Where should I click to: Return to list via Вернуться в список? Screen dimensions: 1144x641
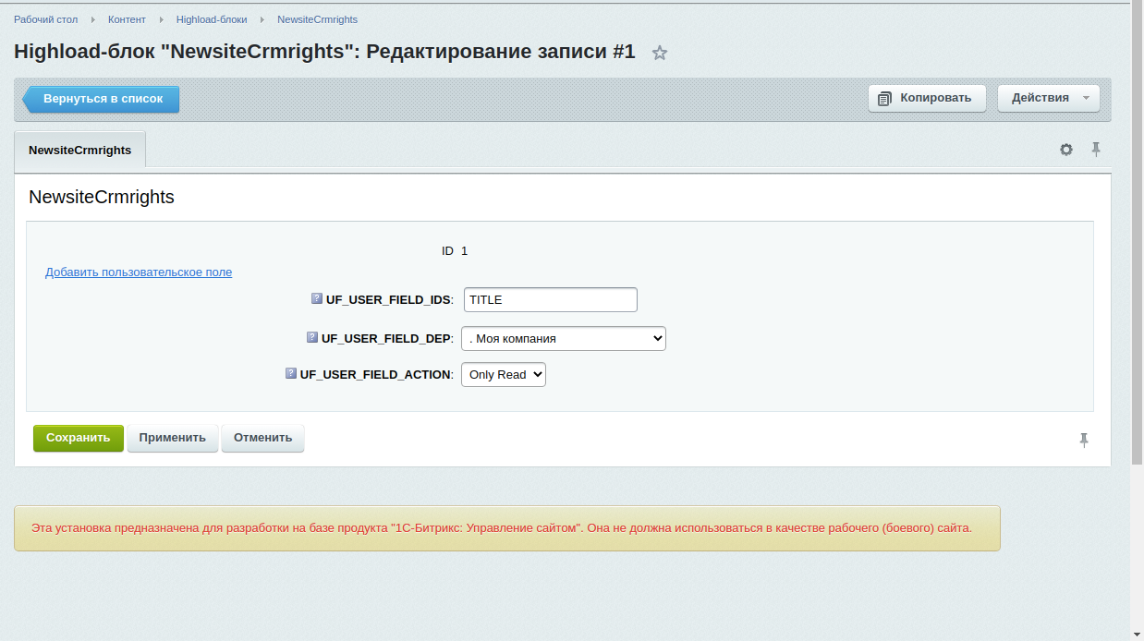101,99
